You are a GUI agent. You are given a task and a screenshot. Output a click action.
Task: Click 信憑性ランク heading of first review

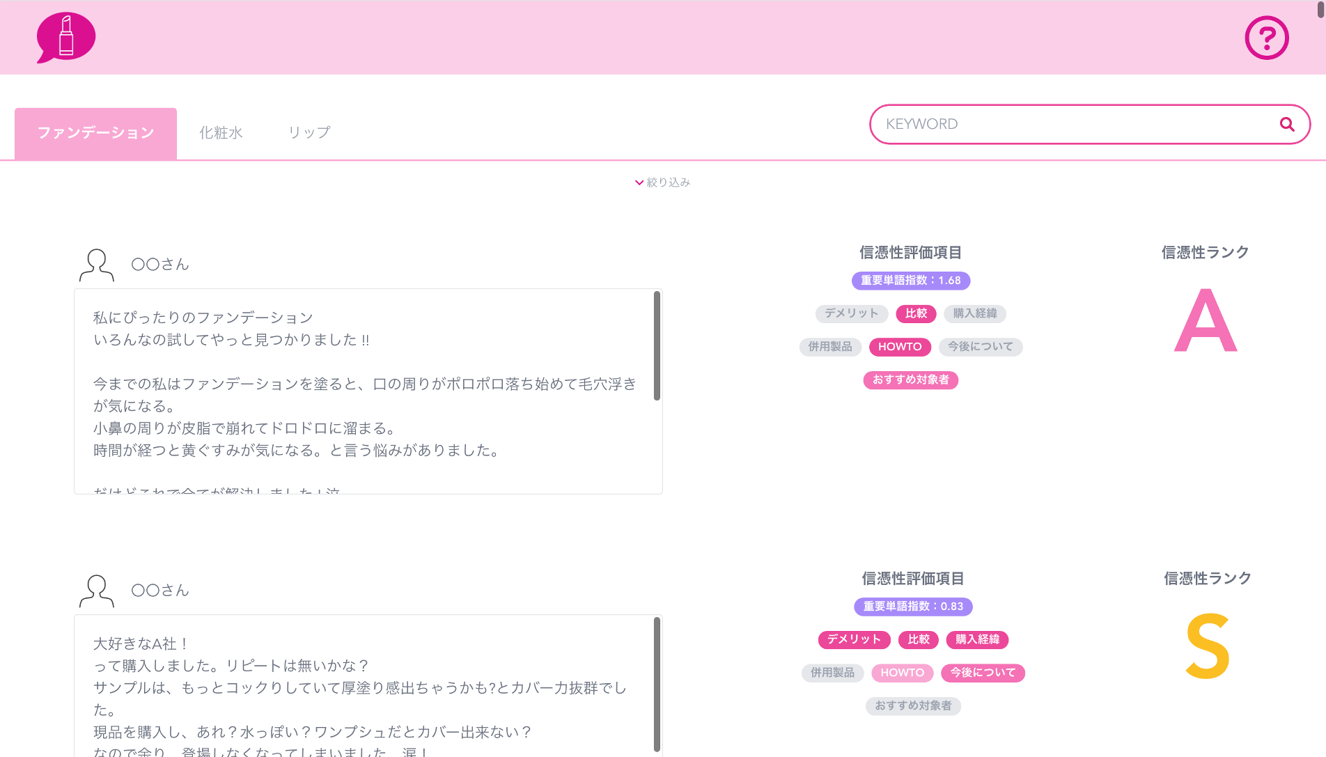(1206, 253)
